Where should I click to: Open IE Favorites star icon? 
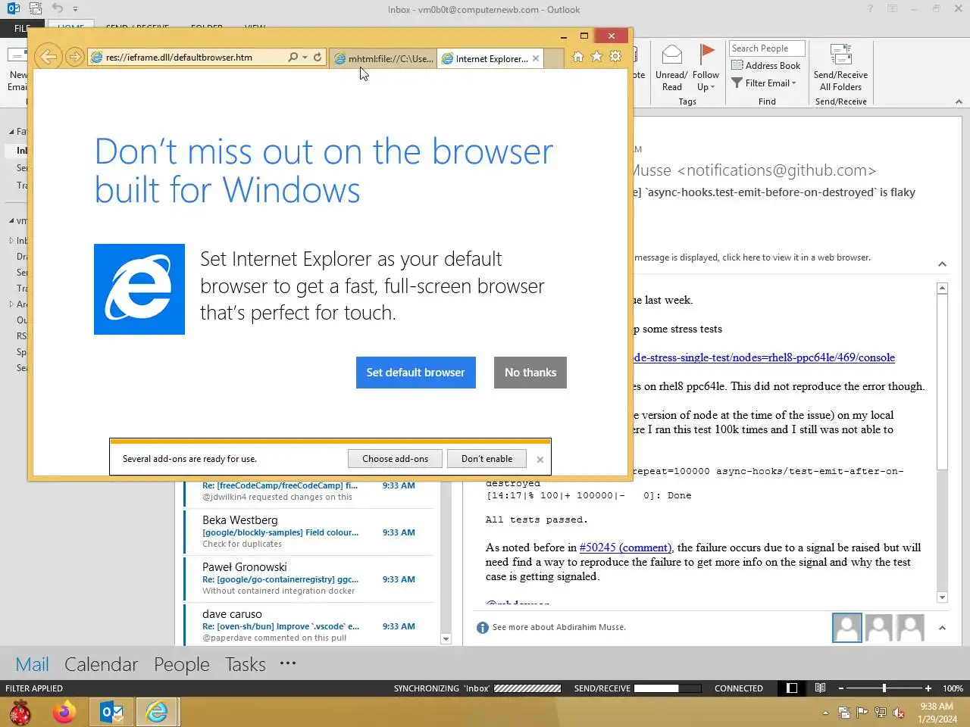coord(596,57)
